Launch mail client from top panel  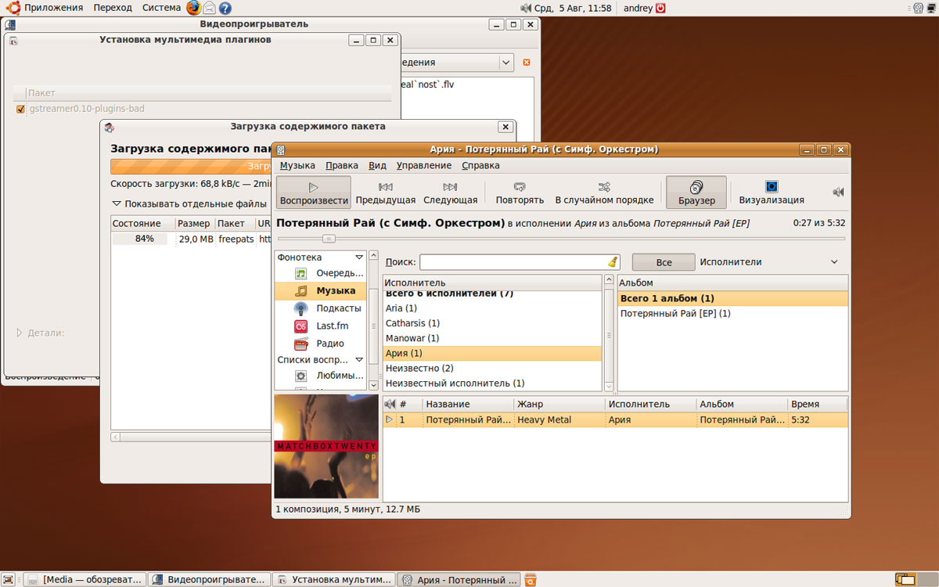point(209,8)
